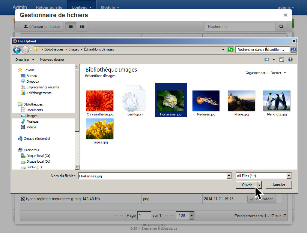Switch to list view in the file manager
The height and width of the screenshot is (233, 307).
point(71,27)
